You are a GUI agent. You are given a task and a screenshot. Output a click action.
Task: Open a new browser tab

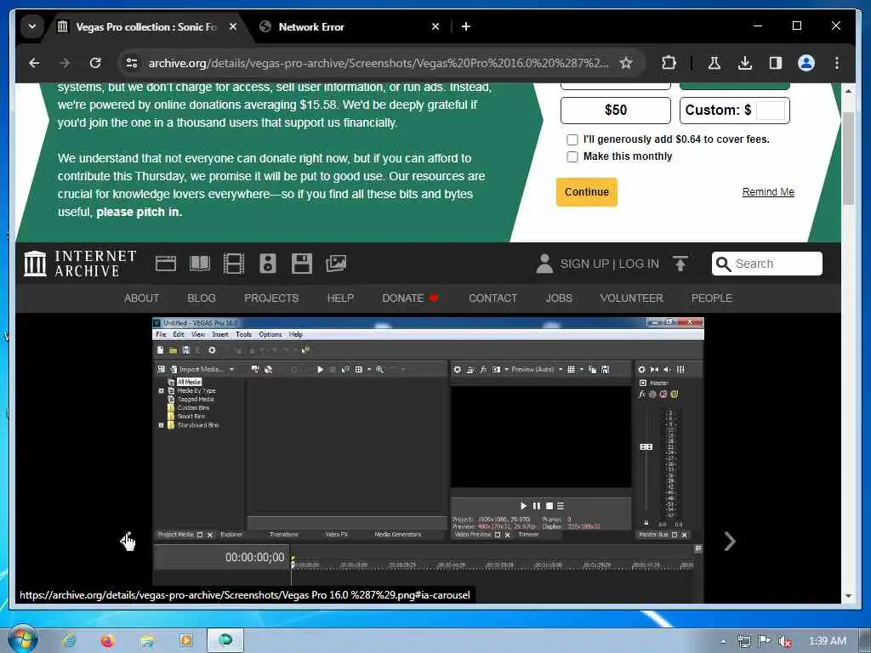click(x=466, y=26)
